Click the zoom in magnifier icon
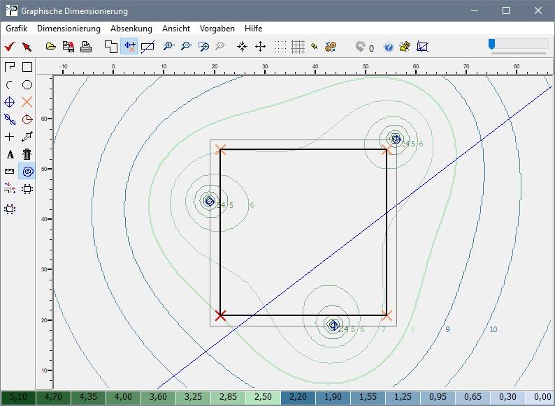 click(168, 47)
